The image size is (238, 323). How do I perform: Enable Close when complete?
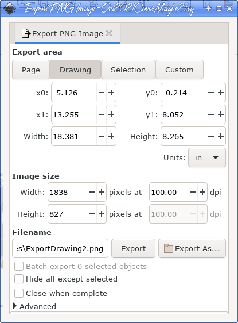[x=19, y=293]
